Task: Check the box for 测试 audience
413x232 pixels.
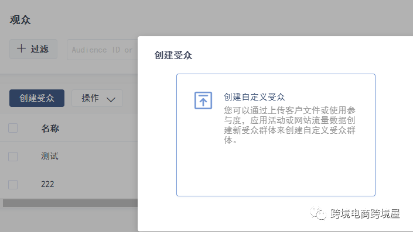Action: tap(13, 157)
